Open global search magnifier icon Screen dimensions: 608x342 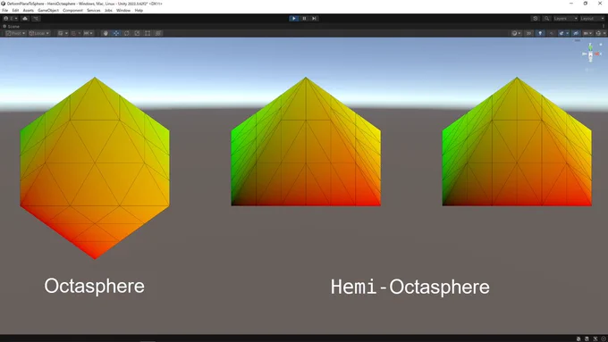546,19
